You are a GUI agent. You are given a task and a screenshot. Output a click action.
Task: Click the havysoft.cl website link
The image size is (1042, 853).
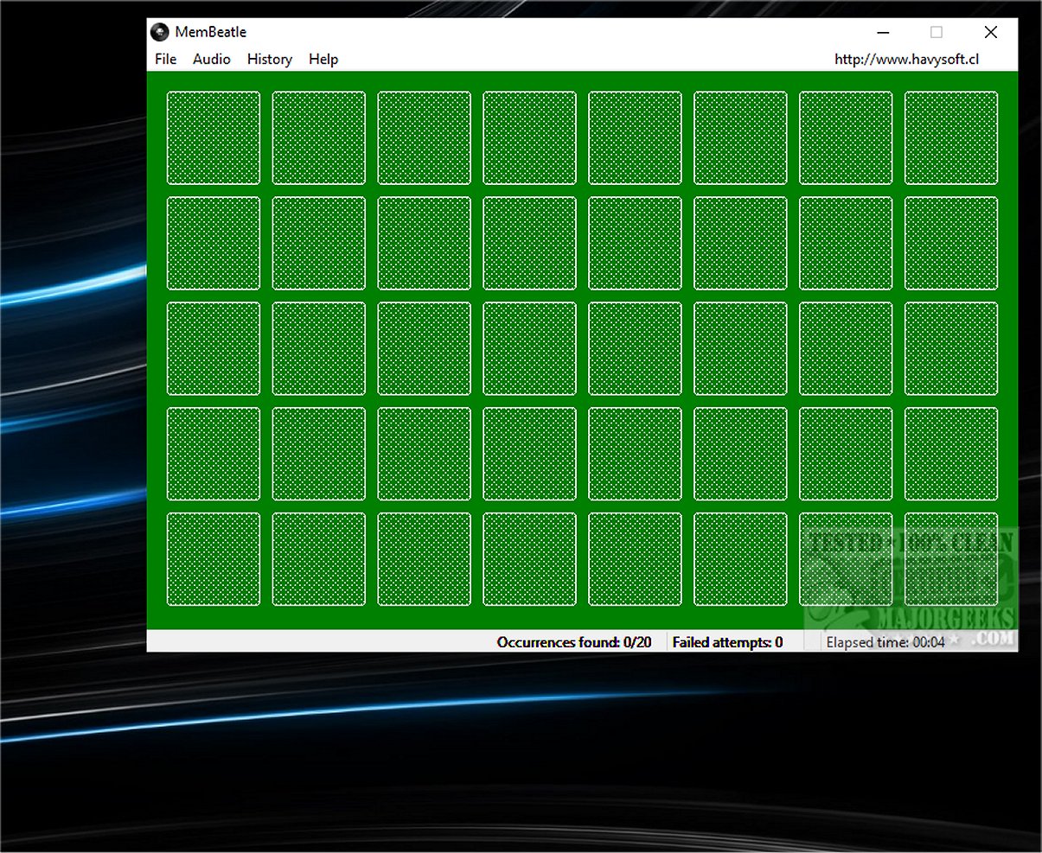pos(906,59)
